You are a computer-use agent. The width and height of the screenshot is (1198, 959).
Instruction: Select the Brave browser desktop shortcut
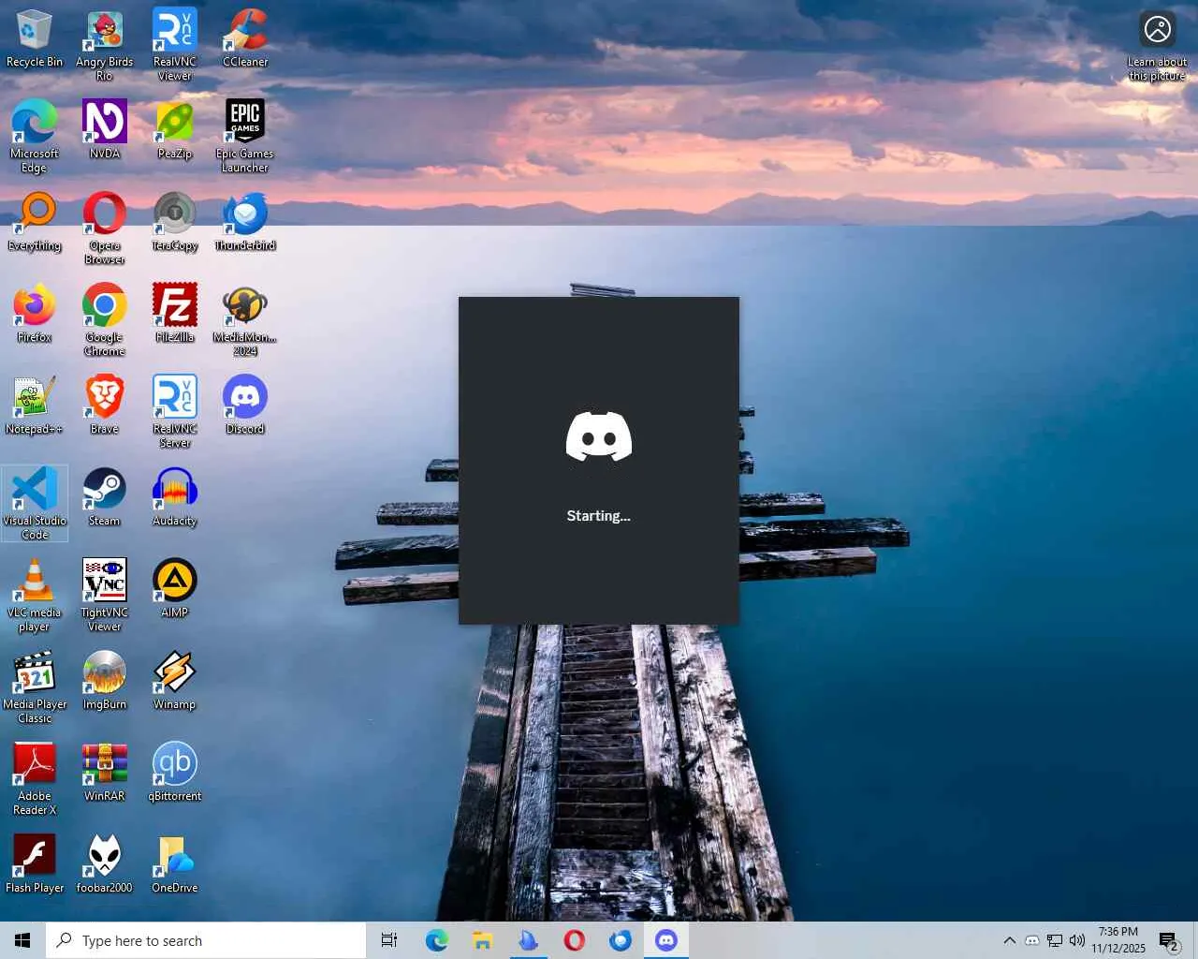point(105,406)
